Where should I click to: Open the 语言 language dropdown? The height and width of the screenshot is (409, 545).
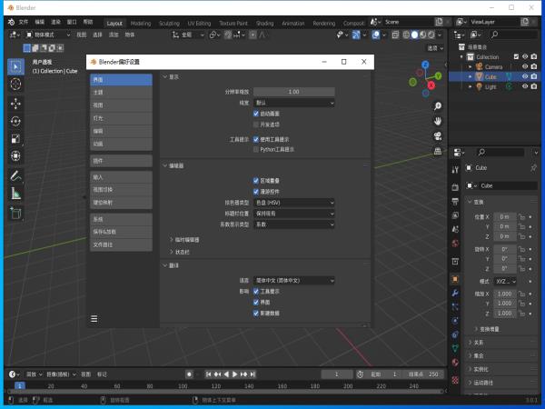point(293,281)
